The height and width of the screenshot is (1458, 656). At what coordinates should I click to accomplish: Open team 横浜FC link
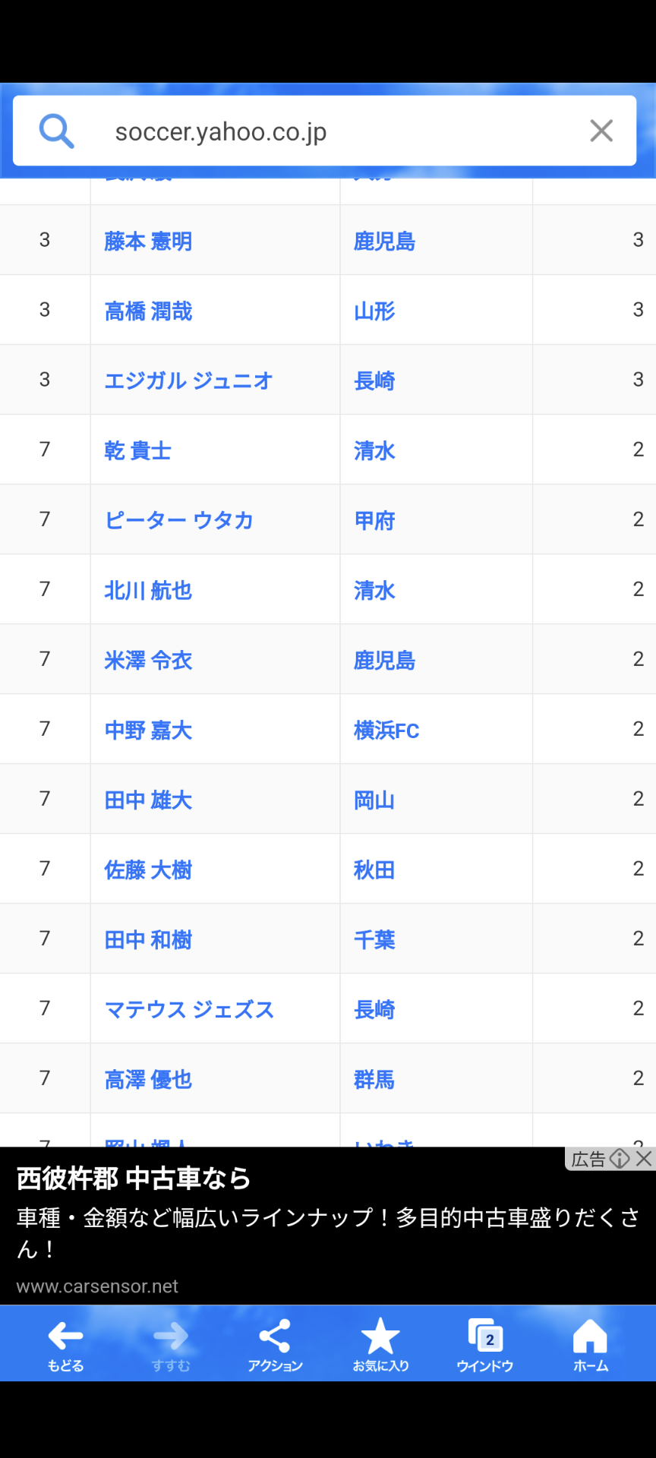[x=386, y=730]
